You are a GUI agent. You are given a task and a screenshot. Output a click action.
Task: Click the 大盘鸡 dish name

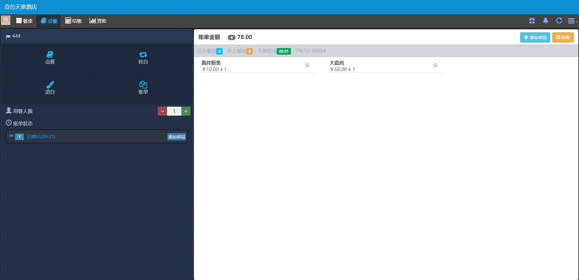pyautogui.click(x=337, y=63)
